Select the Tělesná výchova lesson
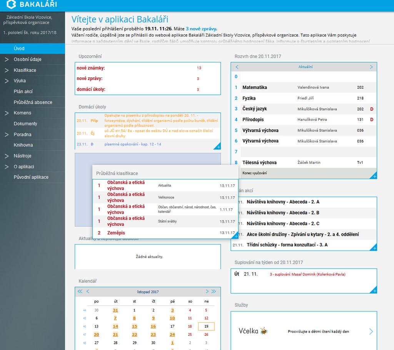Viewport: 394px width, 350px height. pos(304,163)
